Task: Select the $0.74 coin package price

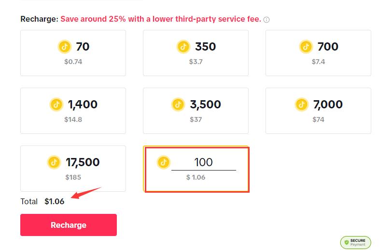Action: click(x=73, y=62)
